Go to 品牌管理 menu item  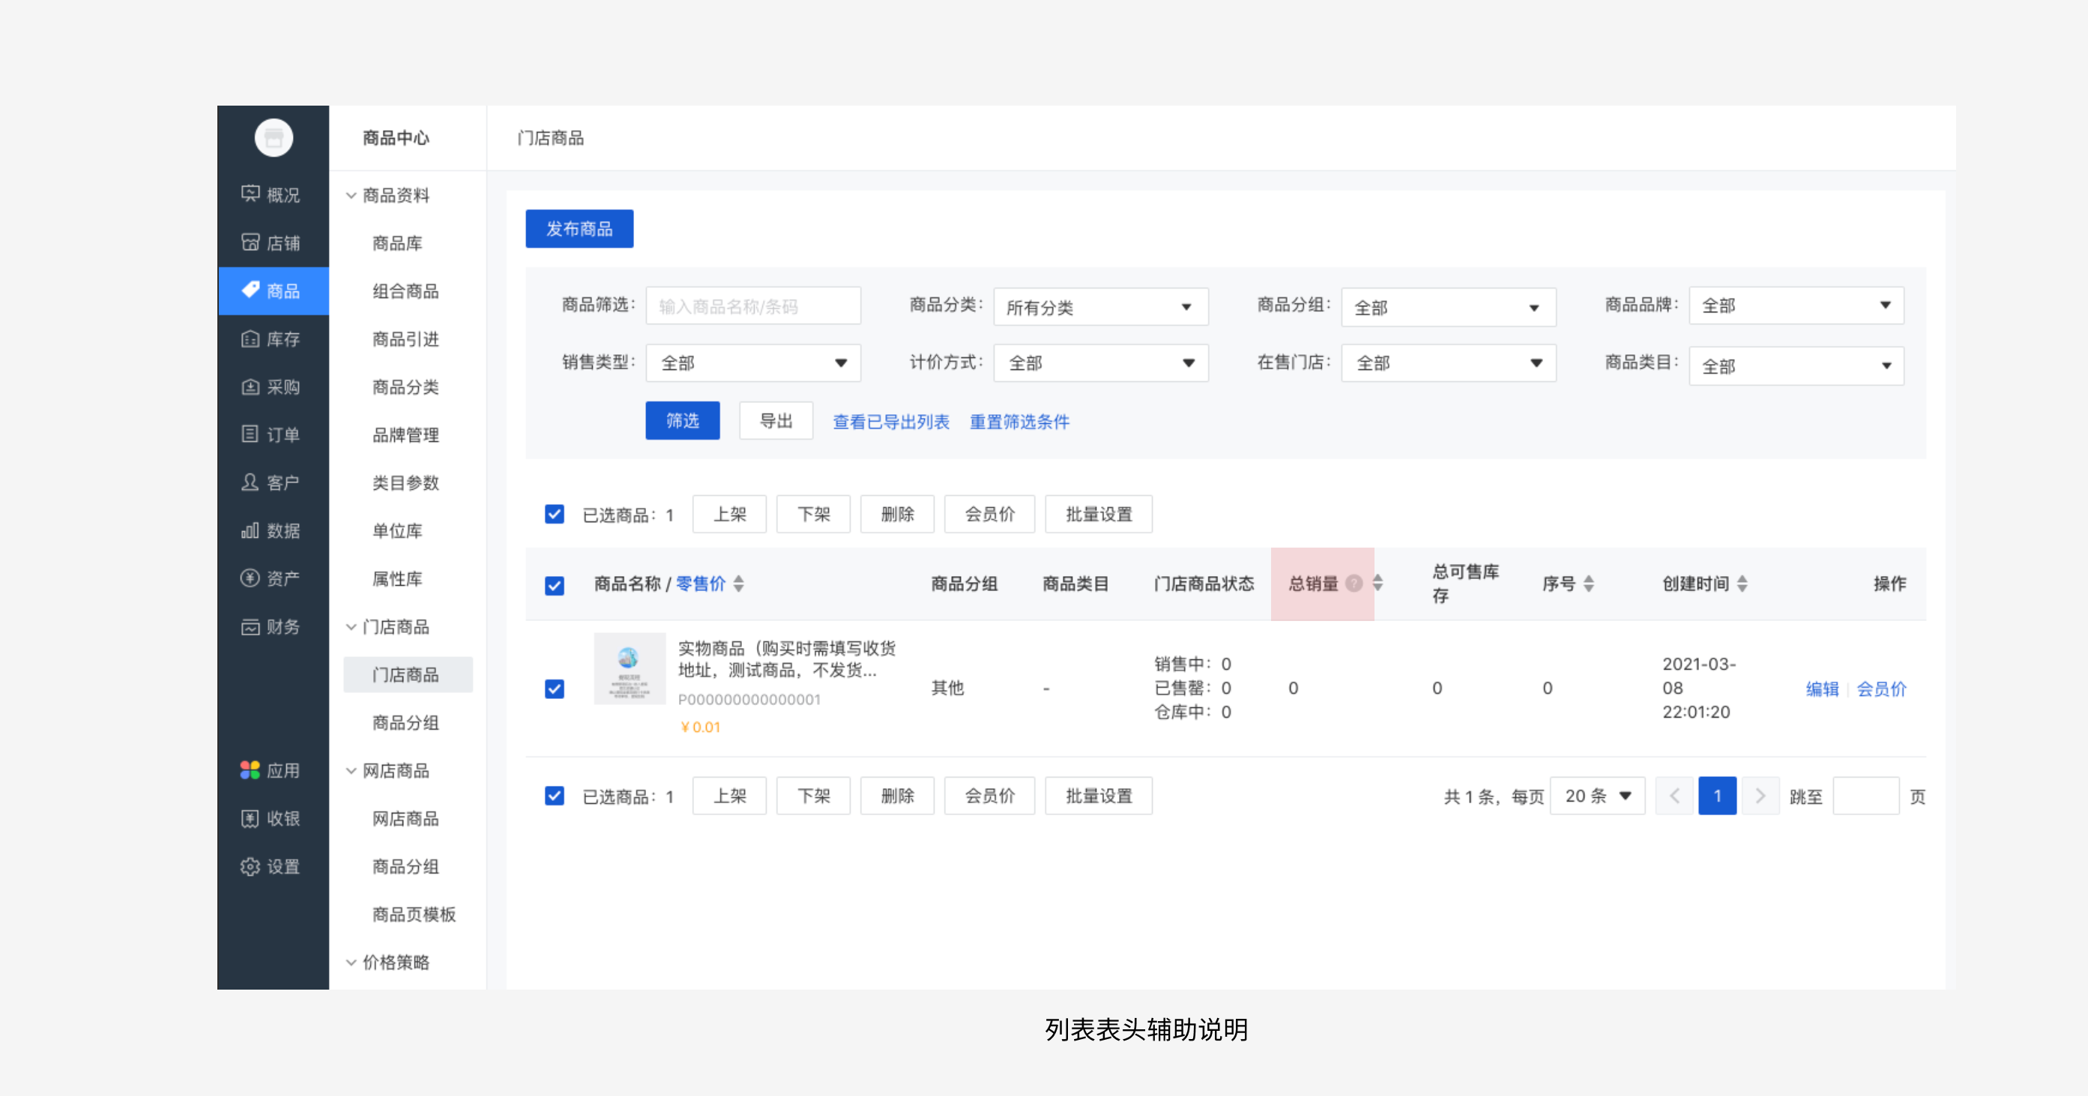click(405, 435)
